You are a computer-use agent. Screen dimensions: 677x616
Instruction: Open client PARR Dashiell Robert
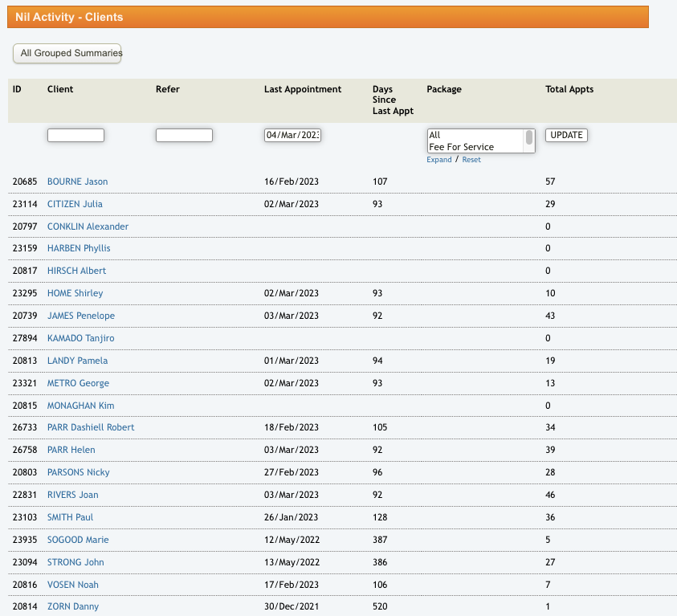pyautogui.click(x=91, y=427)
